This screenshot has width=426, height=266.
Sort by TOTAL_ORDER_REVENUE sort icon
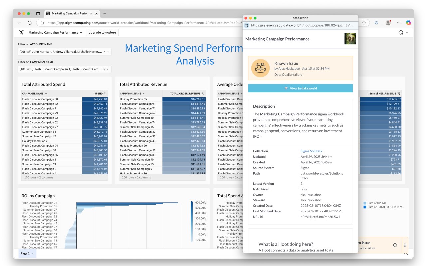203,94
